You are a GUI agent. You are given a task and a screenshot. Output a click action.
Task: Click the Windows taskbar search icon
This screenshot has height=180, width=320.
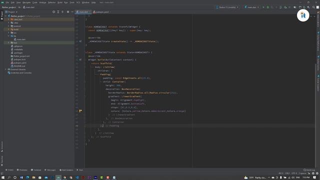point(9,177)
